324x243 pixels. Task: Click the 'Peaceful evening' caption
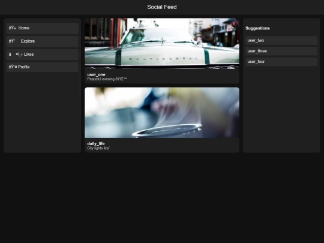pos(107,79)
